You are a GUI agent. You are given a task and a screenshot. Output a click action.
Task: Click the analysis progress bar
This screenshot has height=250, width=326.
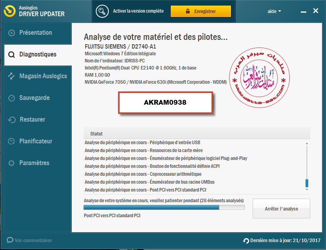pos(164,207)
